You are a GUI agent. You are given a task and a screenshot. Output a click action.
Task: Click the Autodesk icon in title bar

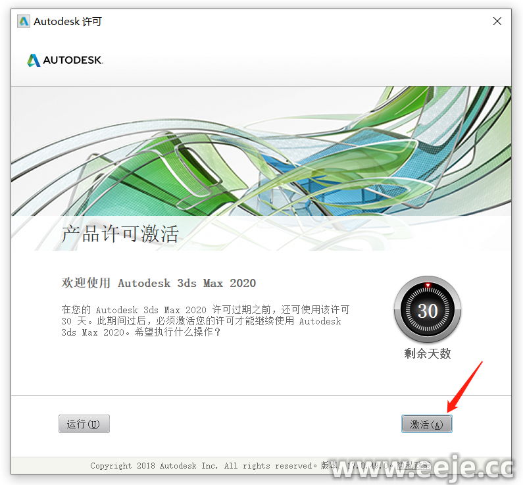point(24,21)
